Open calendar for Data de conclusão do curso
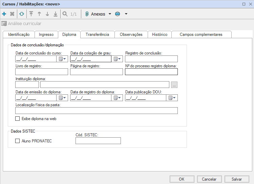The image size is (254, 184). click(62, 59)
